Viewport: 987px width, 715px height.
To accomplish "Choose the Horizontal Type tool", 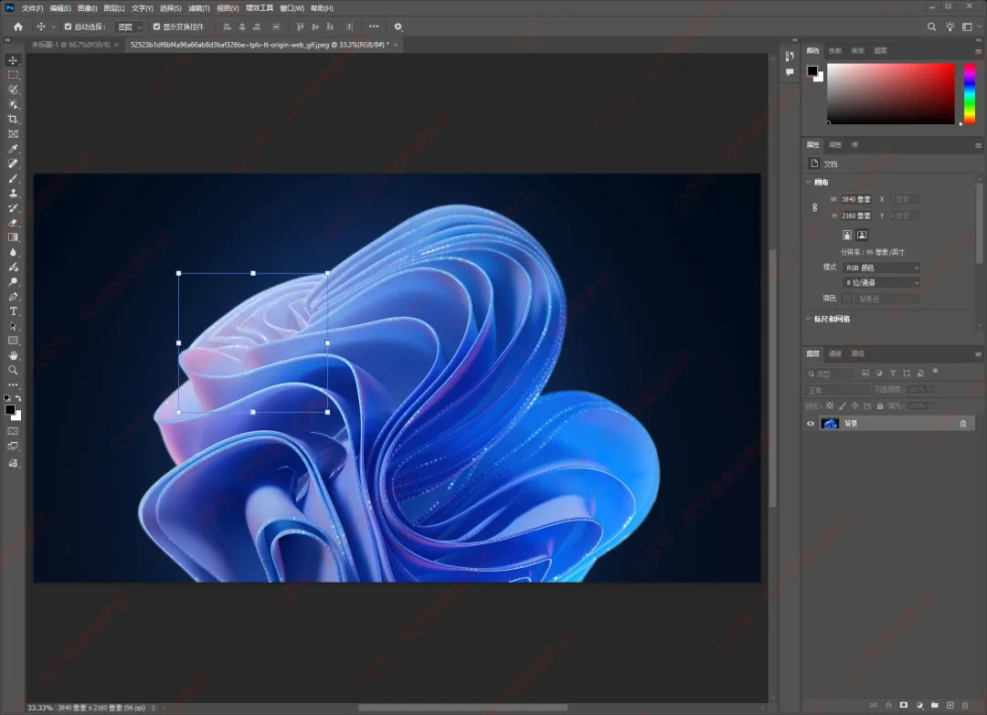I will click(x=13, y=311).
